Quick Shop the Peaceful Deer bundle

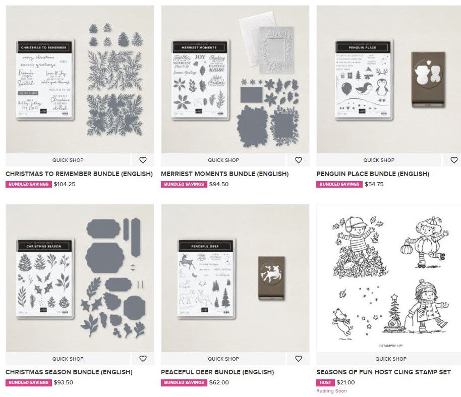click(223, 359)
